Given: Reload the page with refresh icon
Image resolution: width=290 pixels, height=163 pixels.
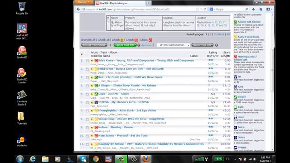Looking at the screenshot, I should (205, 9).
